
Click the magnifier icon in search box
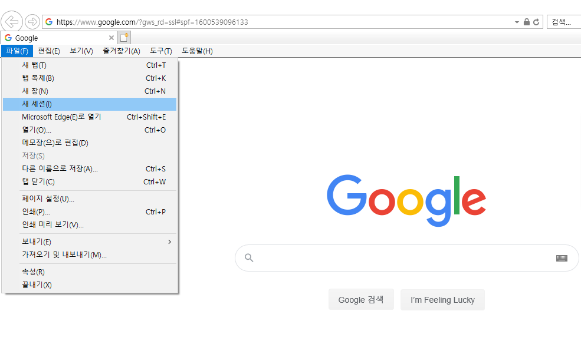pyautogui.click(x=249, y=258)
